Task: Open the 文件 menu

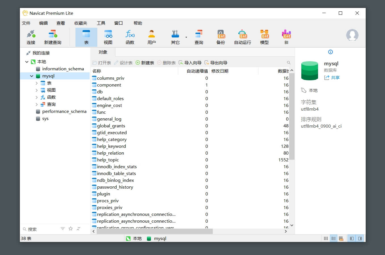Action: tap(26, 23)
